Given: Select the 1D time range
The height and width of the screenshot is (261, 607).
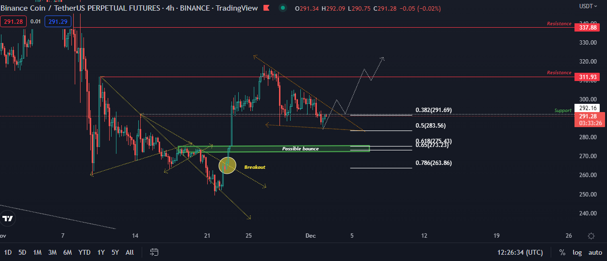Looking at the screenshot, I should tap(8, 252).
